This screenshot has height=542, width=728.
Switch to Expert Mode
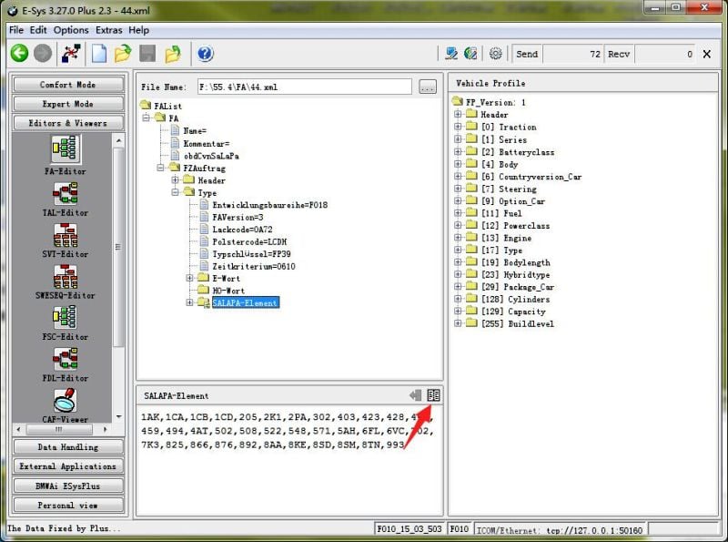pos(68,104)
